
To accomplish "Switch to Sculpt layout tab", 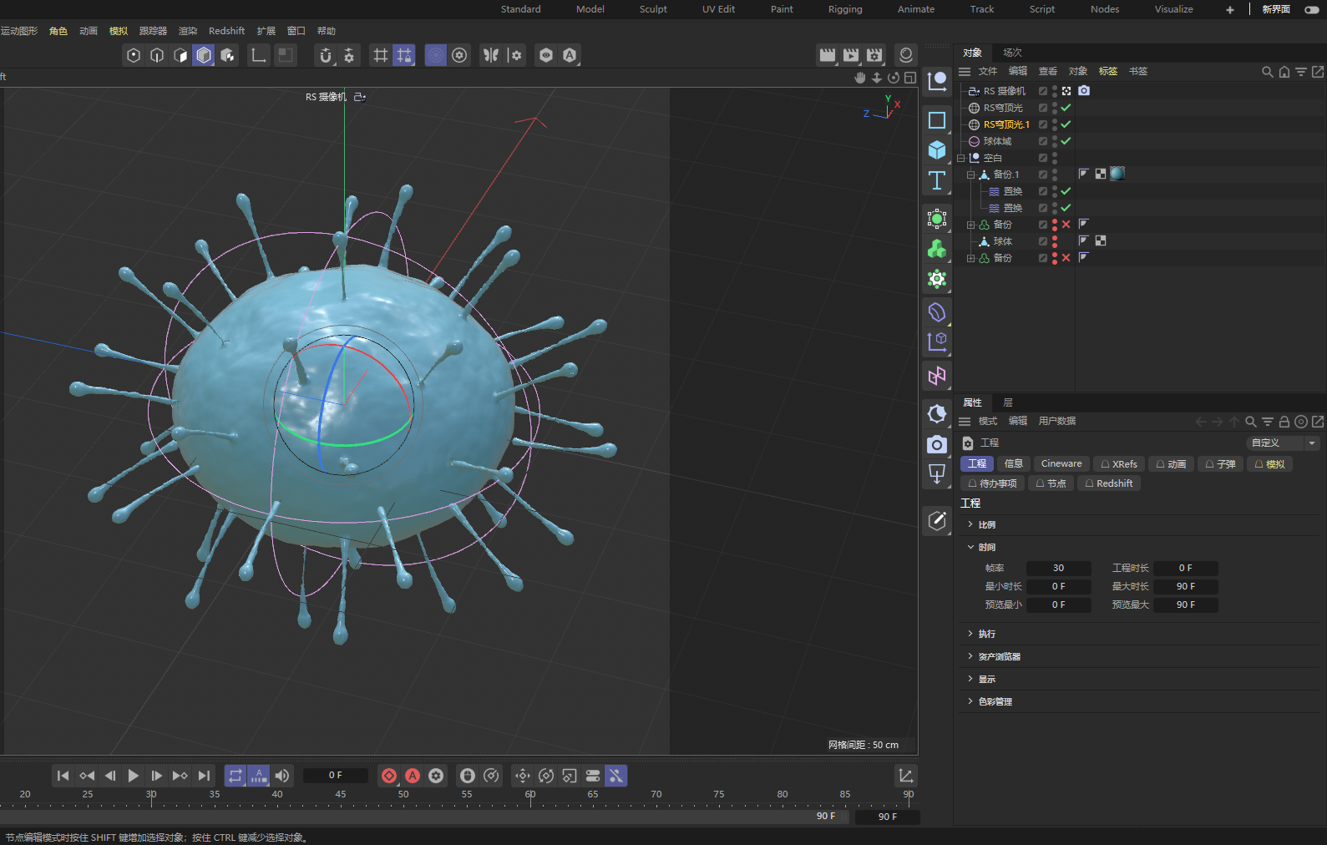I will coord(653,9).
